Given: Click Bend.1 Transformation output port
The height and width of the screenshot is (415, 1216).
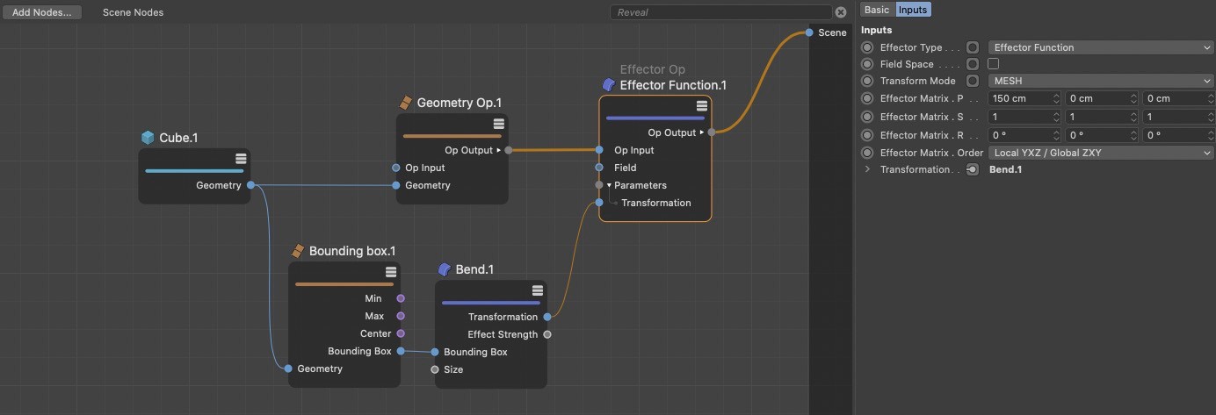Looking at the screenshot, I should [547, 317].
